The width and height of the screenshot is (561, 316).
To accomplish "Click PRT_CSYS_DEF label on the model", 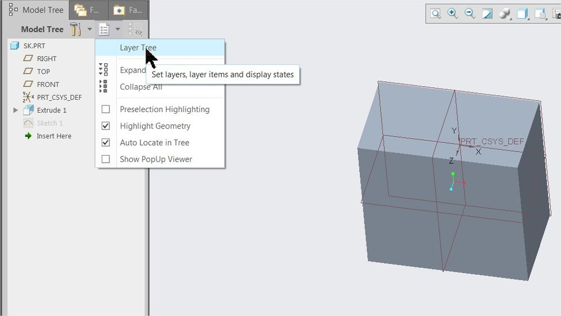I will (492, 141).
